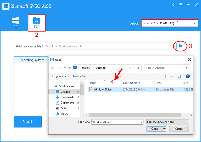The height and width of the screenshot is (142, 201).
Task: Focus the Add iso image file field
Action: 109,46
